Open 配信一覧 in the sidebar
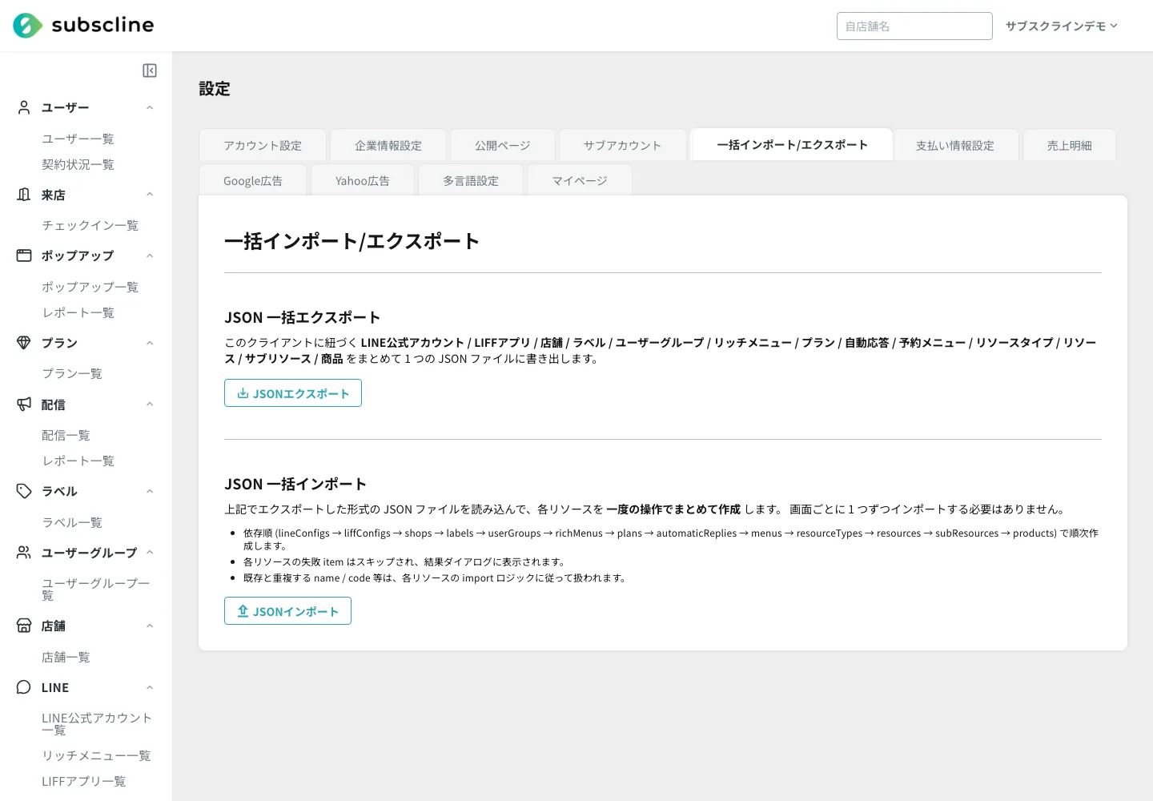 coord(66,435)
